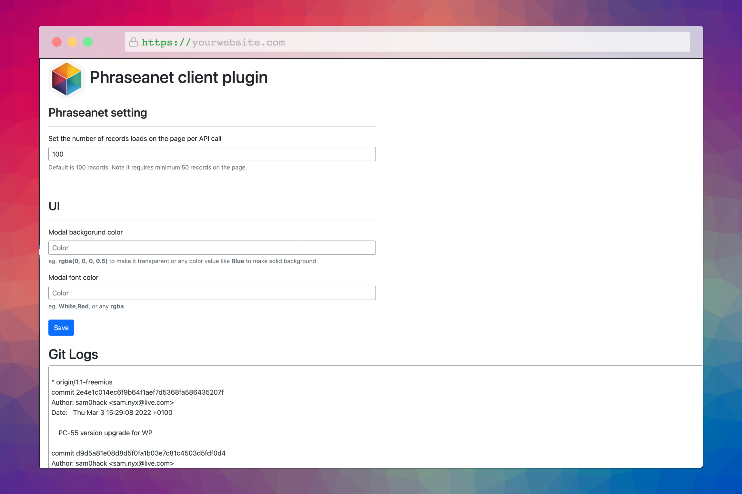Click the Phraseanet setting heading

click(98, 113)
